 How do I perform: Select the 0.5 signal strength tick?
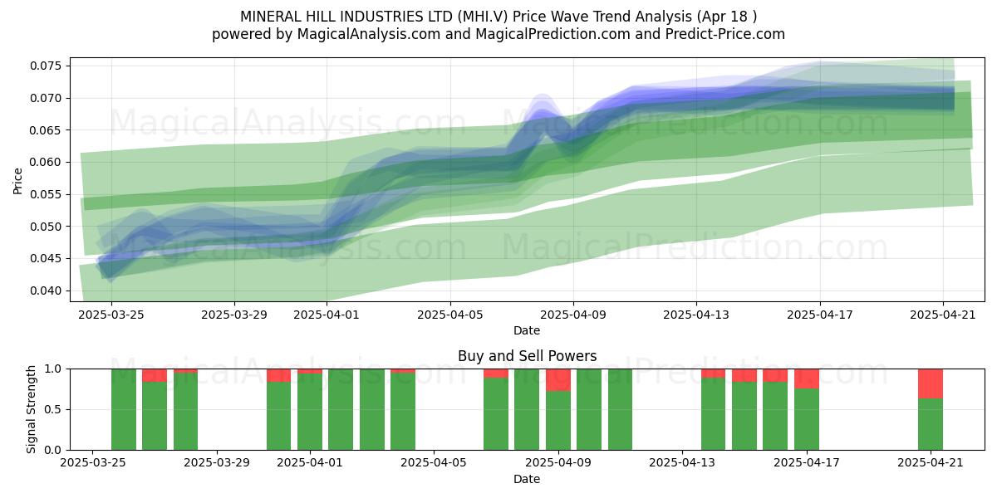click(54, 409)
